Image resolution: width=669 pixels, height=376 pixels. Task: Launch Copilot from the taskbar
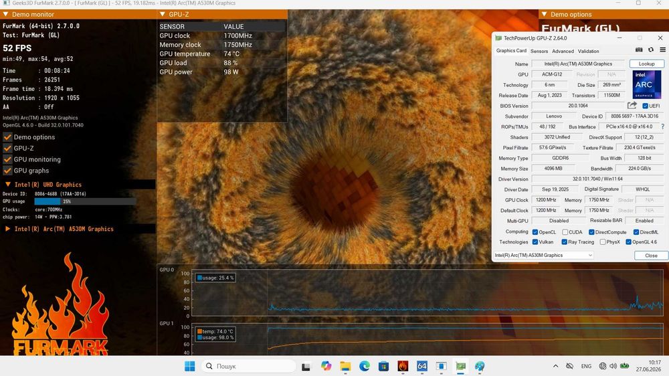coord(326,366)
